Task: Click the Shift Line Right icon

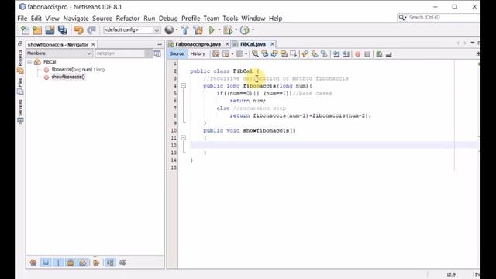Action: tap(346, 54)
